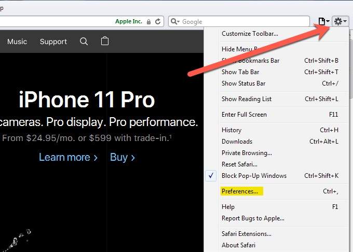Open the Support navigation link

(53, 41)
